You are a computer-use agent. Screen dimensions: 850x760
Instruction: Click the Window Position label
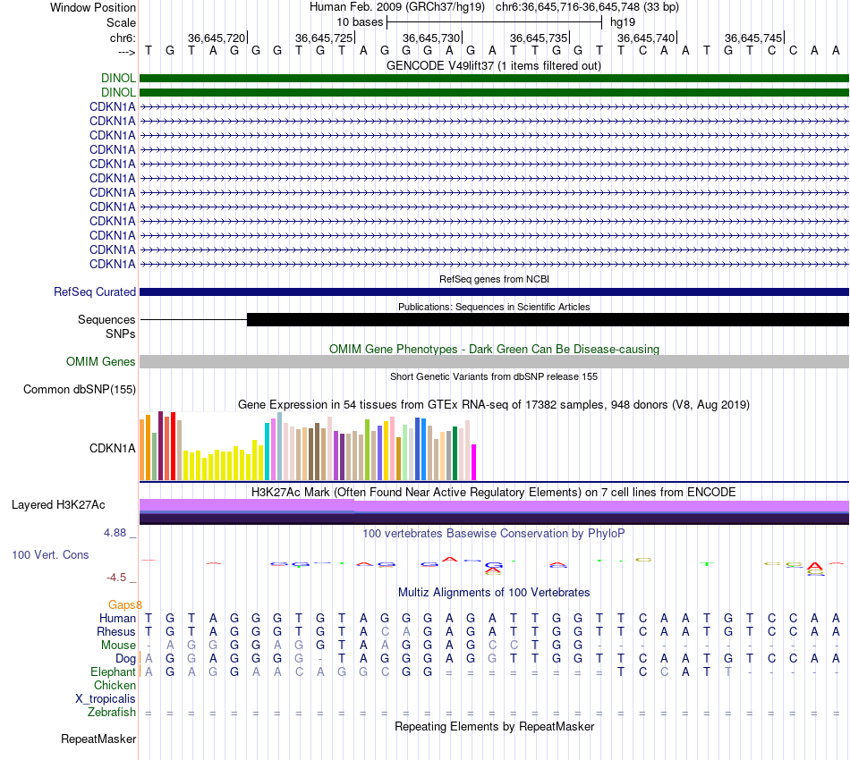click(x=93, y=7)
